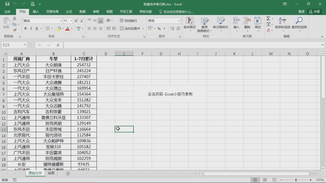Open Sort & Filter (排序和筛选) menu

pyautogui.click(x=282, y=25)
